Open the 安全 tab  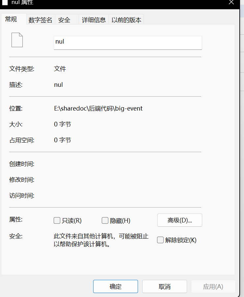(x=65, y=20)
